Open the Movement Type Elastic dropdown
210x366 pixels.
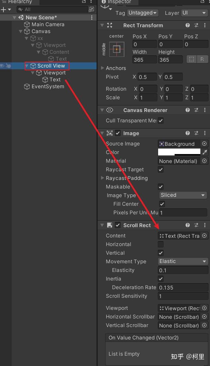pyautogui.click(x=183, y=261)
